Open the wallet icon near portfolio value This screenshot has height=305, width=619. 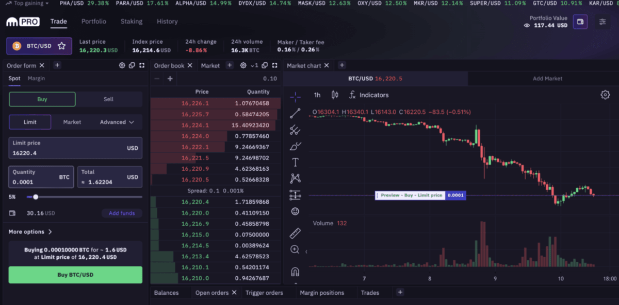pos(580,22)
